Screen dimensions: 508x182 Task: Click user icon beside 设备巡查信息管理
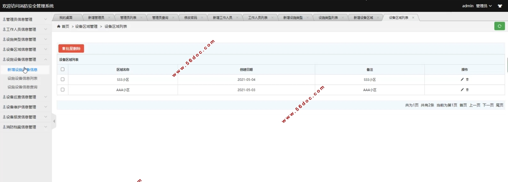(4, 97)
